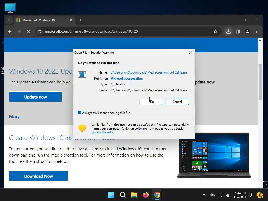This screenshot has width=268, height=201.
Task: Click the Download Now button
Action: click(x=38, y=176)
